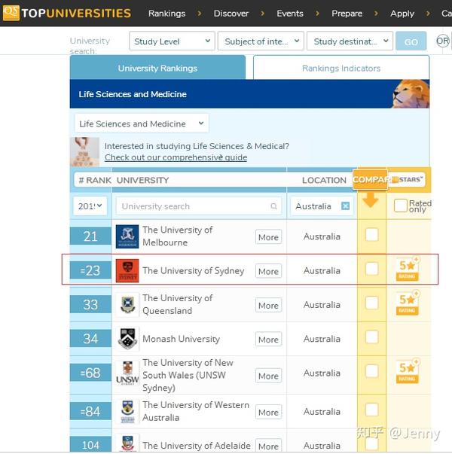The width and height of the screenshot is (452, 454).
Task: Click the QS Stars column header
Action: pos(408,180)
